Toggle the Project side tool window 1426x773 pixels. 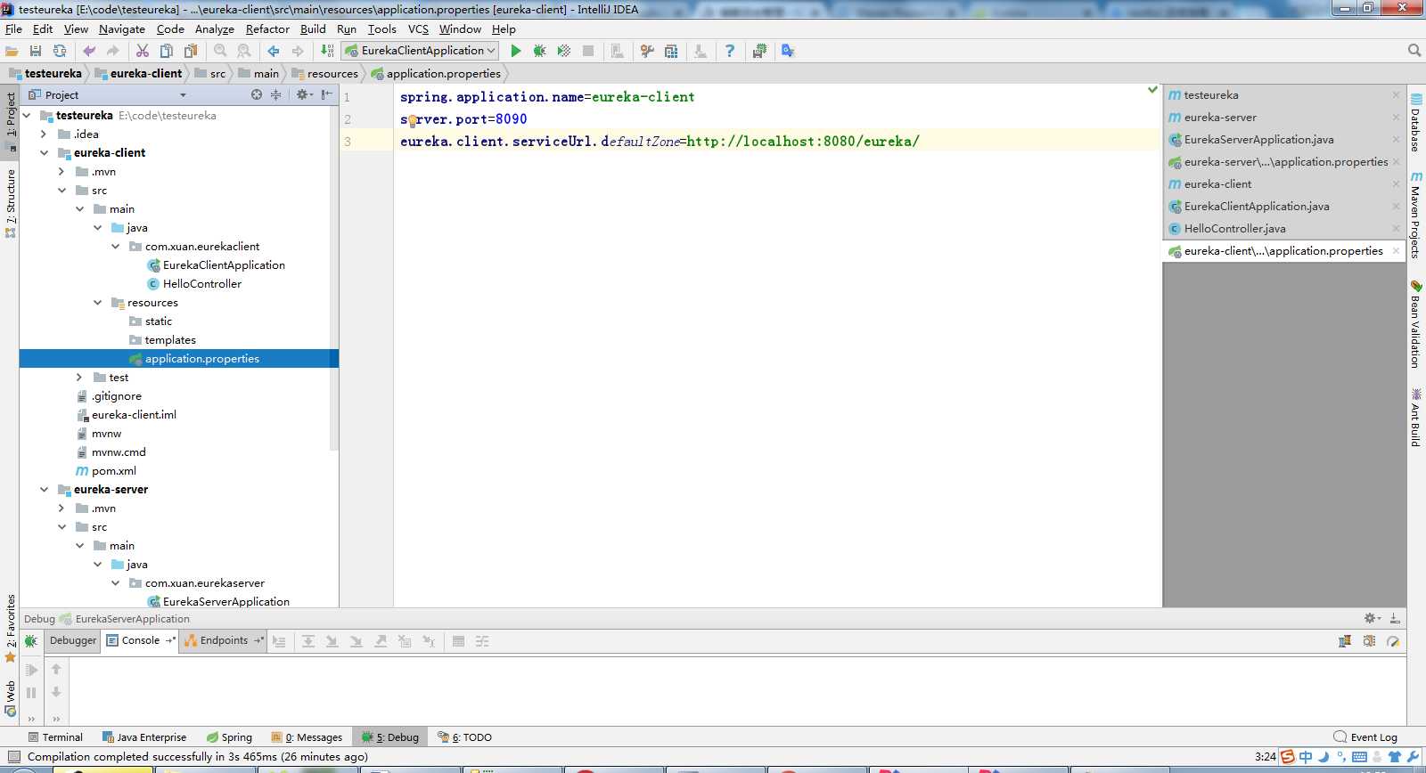(x=11, y=121)
